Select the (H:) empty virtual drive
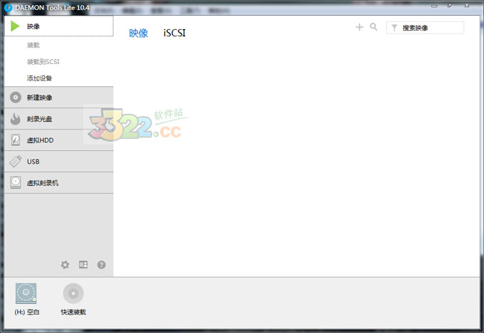The height and width of the screenshot is (333, 484). [26, 299]
